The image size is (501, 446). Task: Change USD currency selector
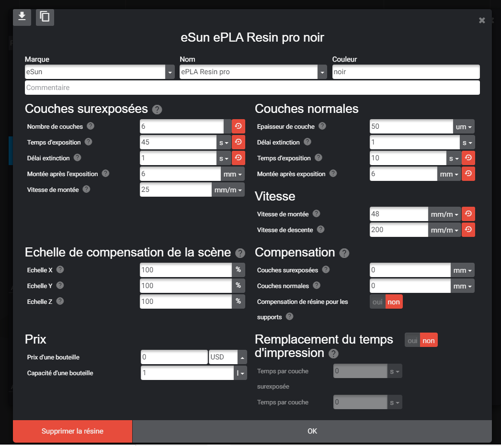tap(228, 357)
